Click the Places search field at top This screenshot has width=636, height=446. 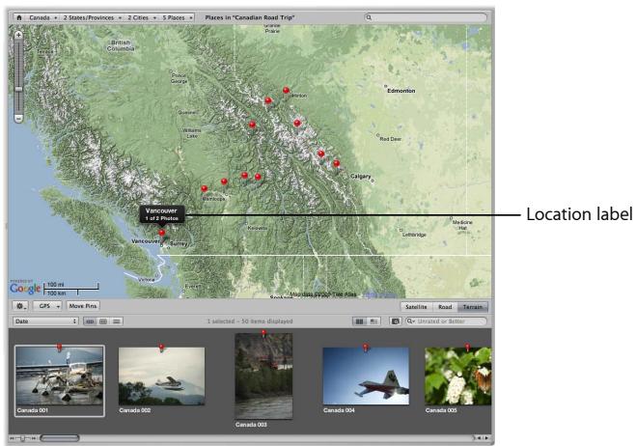[425, 17]
